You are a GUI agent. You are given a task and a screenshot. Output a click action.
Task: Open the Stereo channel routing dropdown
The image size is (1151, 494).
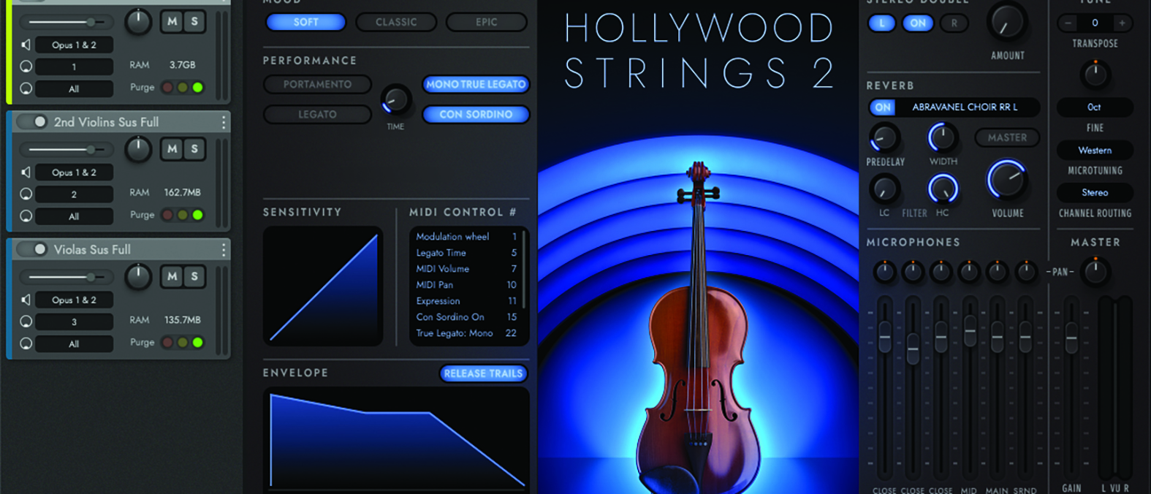[1094, 192]
